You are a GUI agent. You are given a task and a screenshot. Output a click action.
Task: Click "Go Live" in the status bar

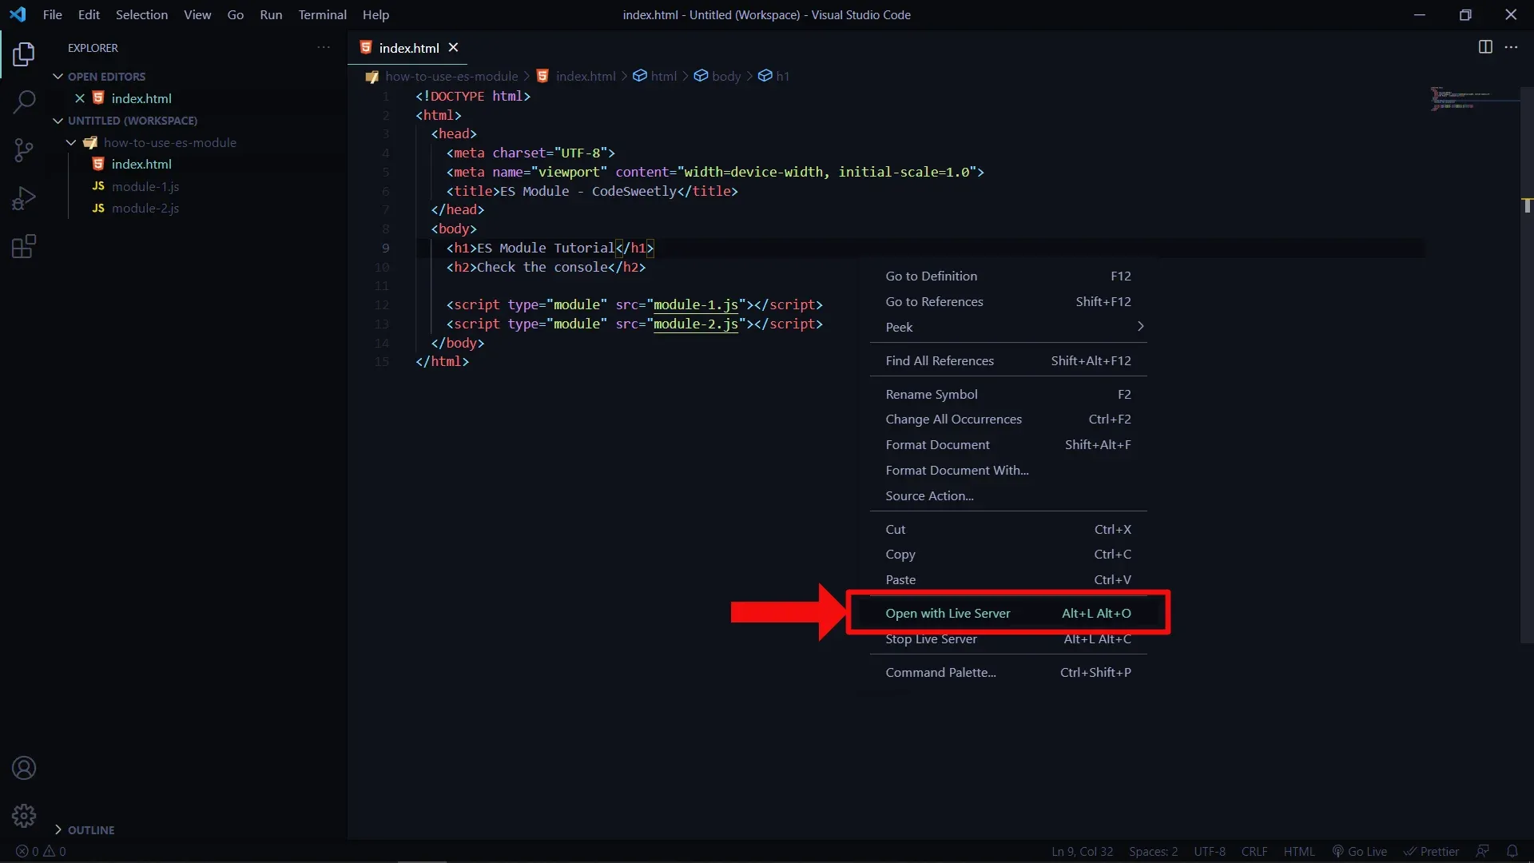click(1359, 851)
